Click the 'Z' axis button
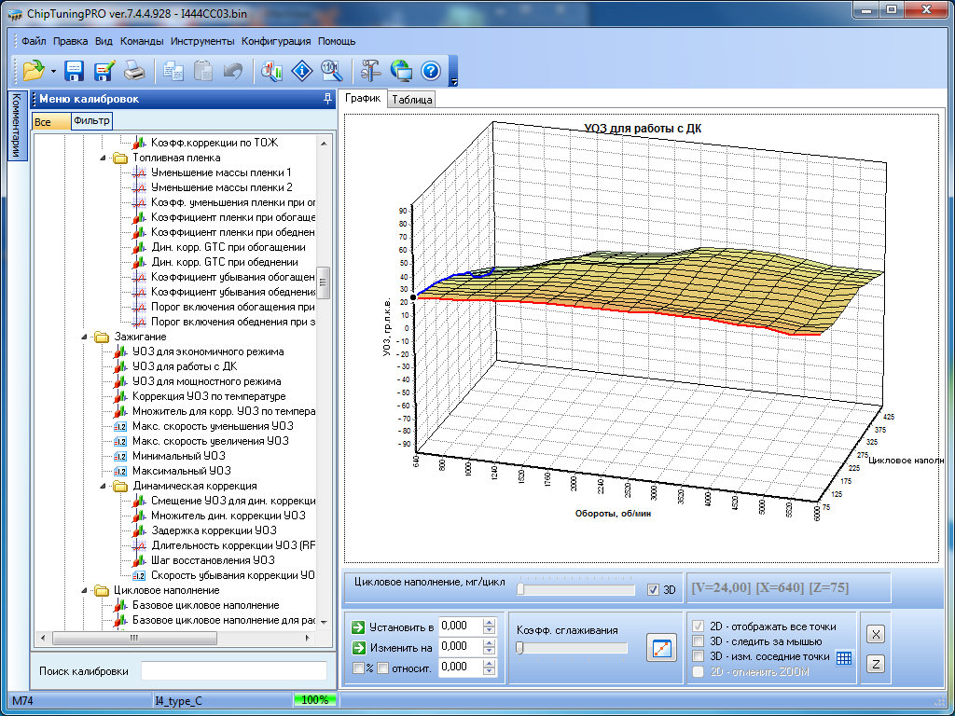The width and height of the screenshot is (955, 716). [x=876, y=664]
